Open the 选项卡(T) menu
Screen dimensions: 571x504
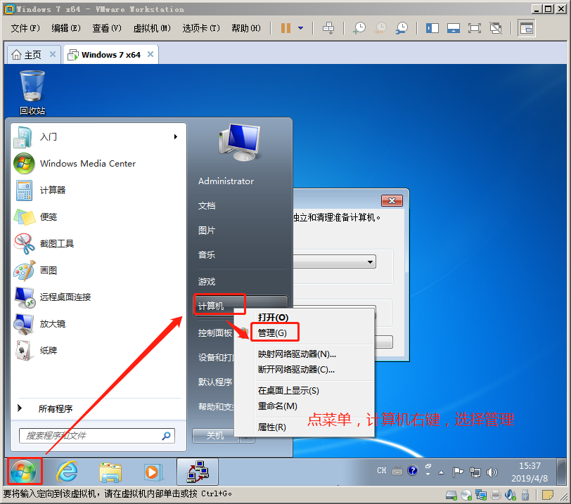(201, 28)
